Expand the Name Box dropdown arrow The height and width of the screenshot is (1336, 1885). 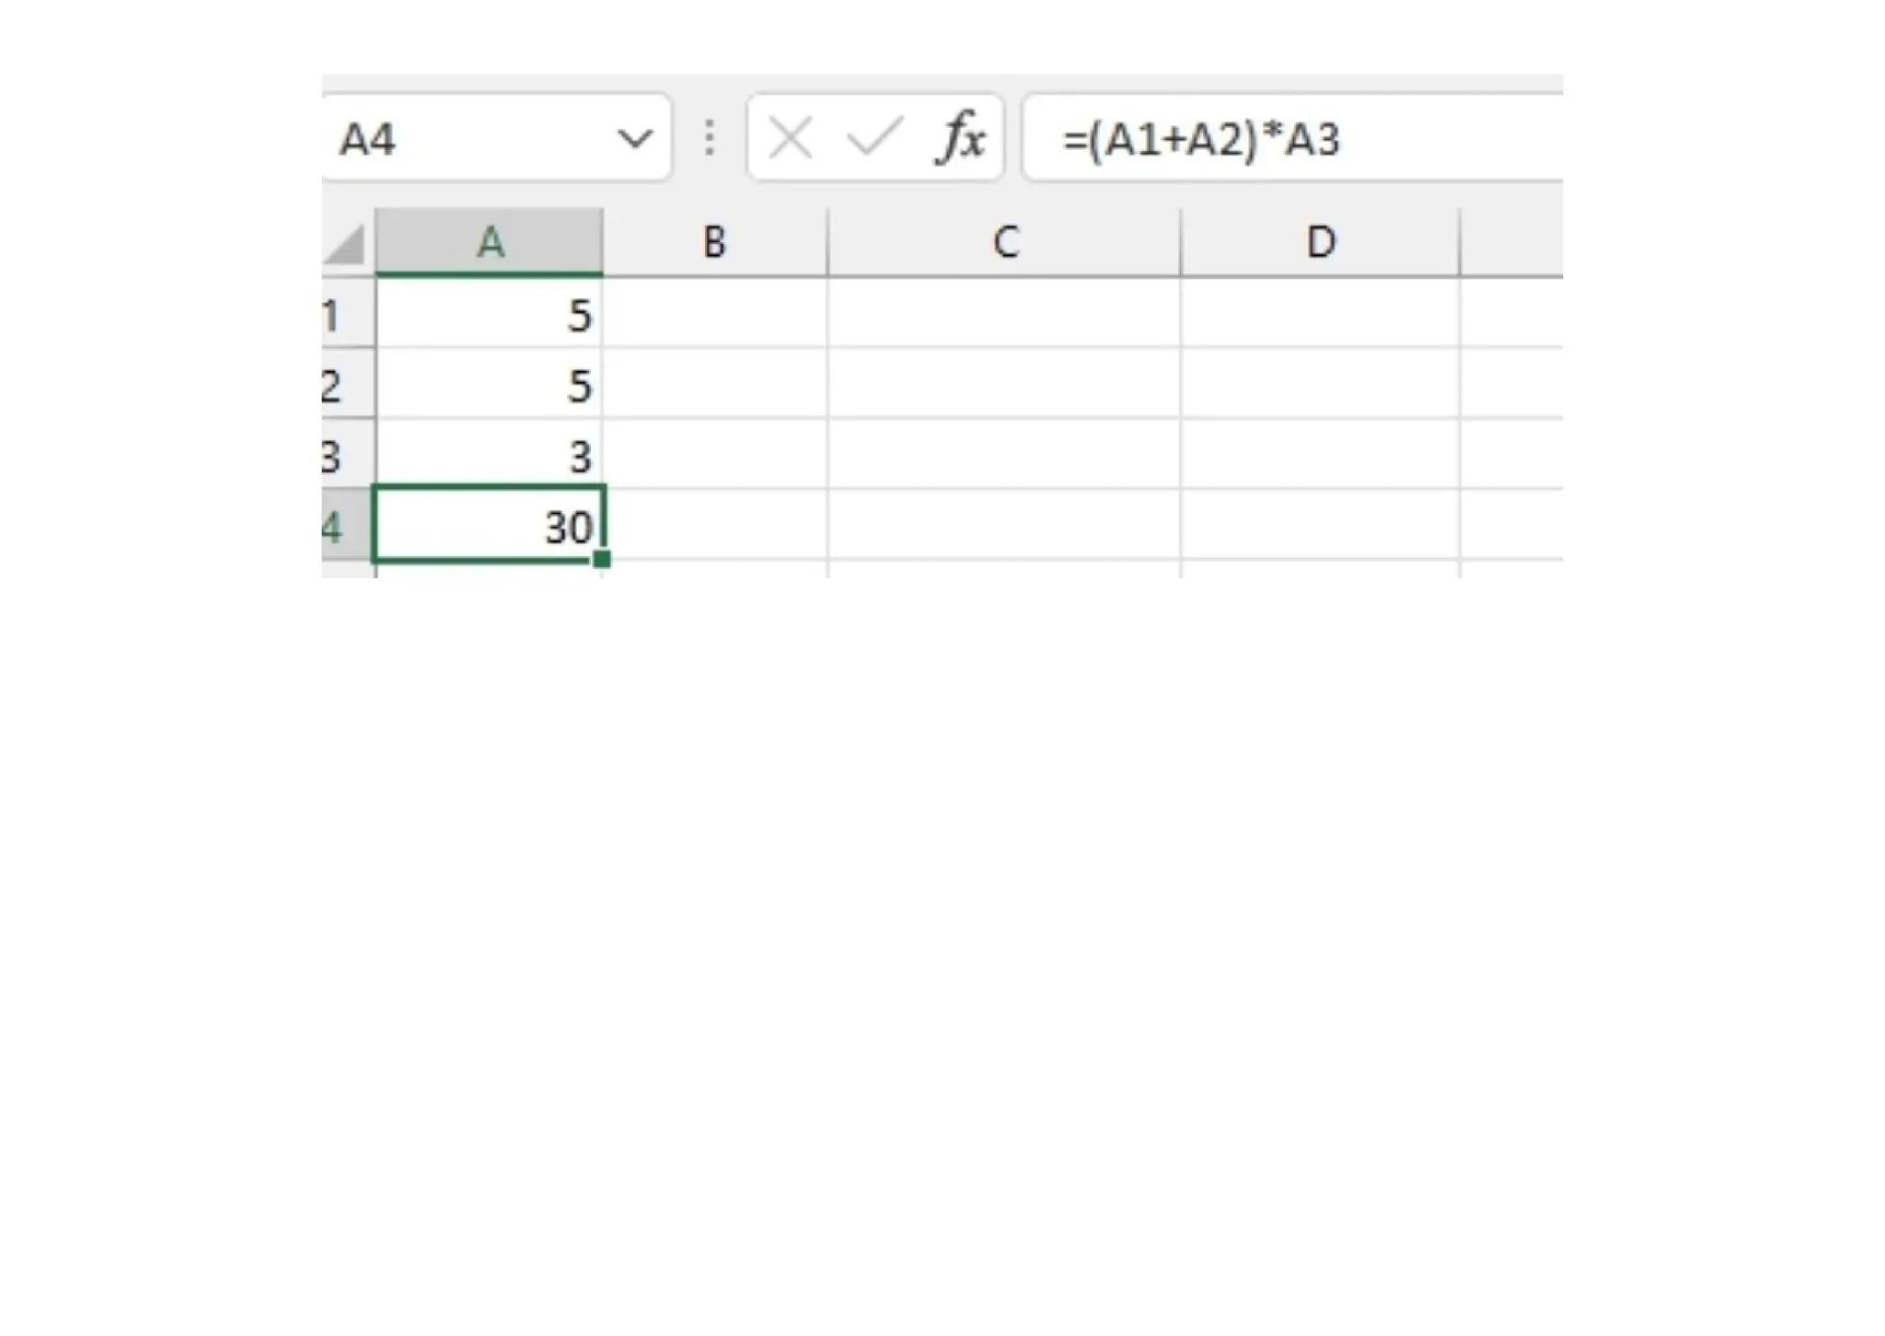(x=635, y=139)
